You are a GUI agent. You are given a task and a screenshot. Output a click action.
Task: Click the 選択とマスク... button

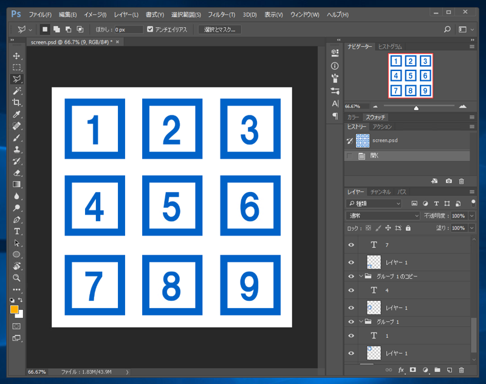tap(220, 29)
